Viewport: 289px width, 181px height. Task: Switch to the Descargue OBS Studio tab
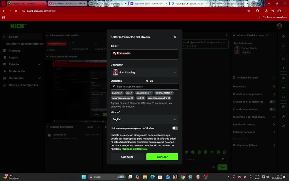tap(189, 4)
